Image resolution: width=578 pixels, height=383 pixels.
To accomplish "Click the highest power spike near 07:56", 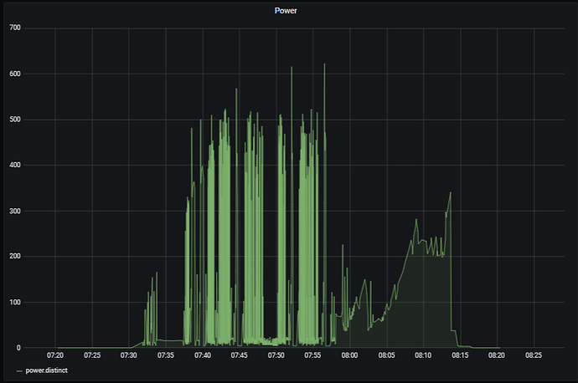I will 324,64.
